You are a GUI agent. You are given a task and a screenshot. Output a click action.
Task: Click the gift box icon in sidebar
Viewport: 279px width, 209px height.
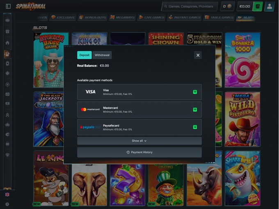pyautogui.click(x=7, y=31)
